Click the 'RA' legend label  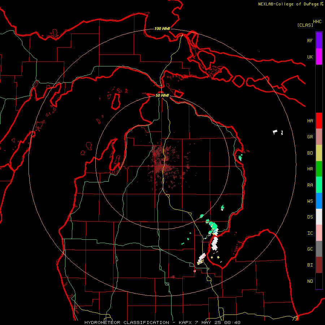(x=310, y=185)
